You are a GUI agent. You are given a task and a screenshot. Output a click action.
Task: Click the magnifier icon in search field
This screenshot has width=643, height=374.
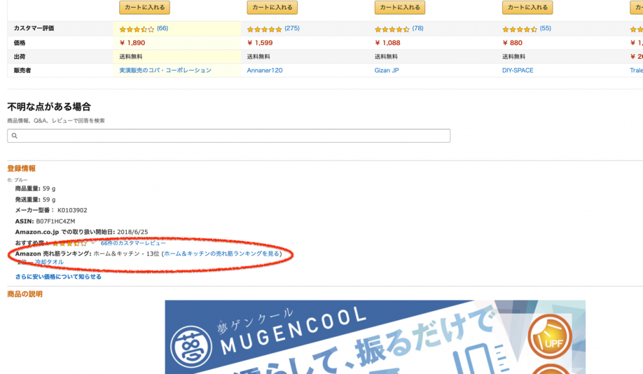point(14,136)
